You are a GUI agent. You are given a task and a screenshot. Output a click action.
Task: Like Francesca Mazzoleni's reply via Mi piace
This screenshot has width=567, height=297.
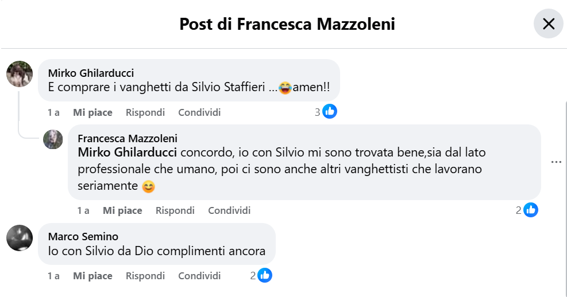122,211
